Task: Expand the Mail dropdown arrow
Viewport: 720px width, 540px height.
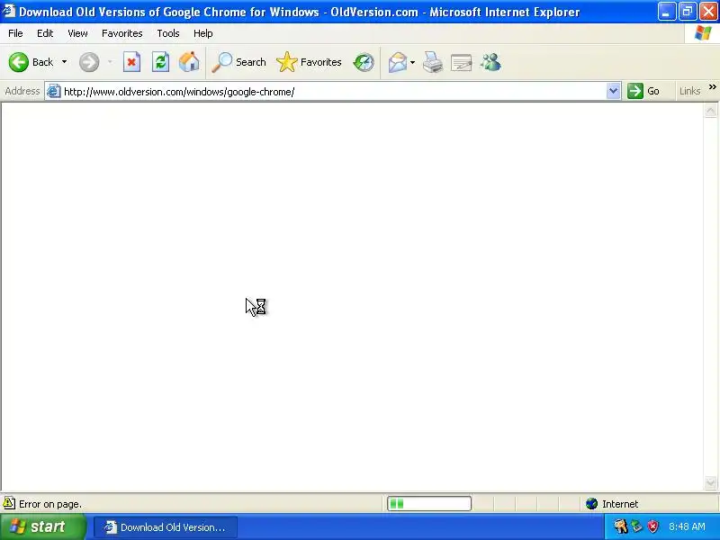Action: pos(412,62)
